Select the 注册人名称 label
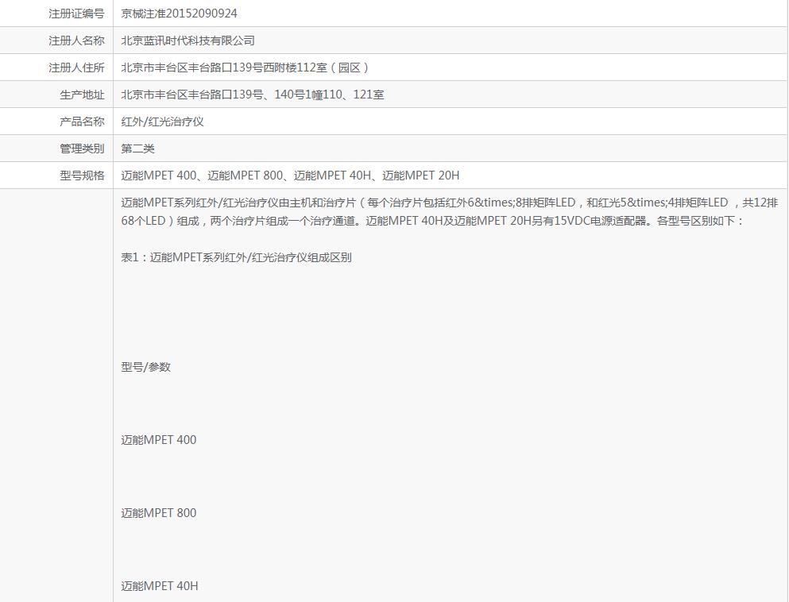This screenshot has height=602, width=789. (76, 41)
